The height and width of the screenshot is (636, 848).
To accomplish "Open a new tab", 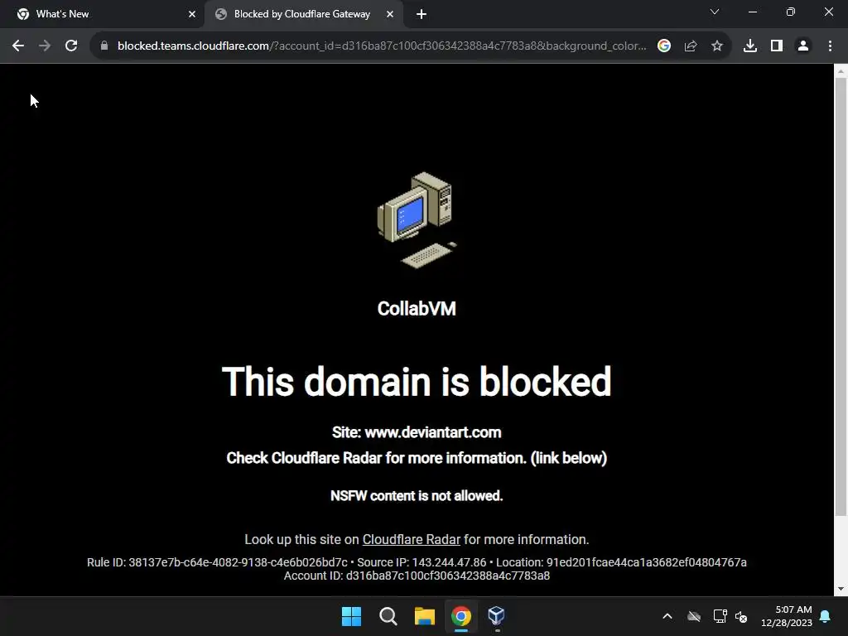I will (x=422, y=15).
